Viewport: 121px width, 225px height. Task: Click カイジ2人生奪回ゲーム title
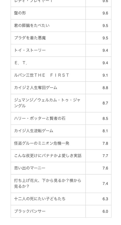(36, 88)
